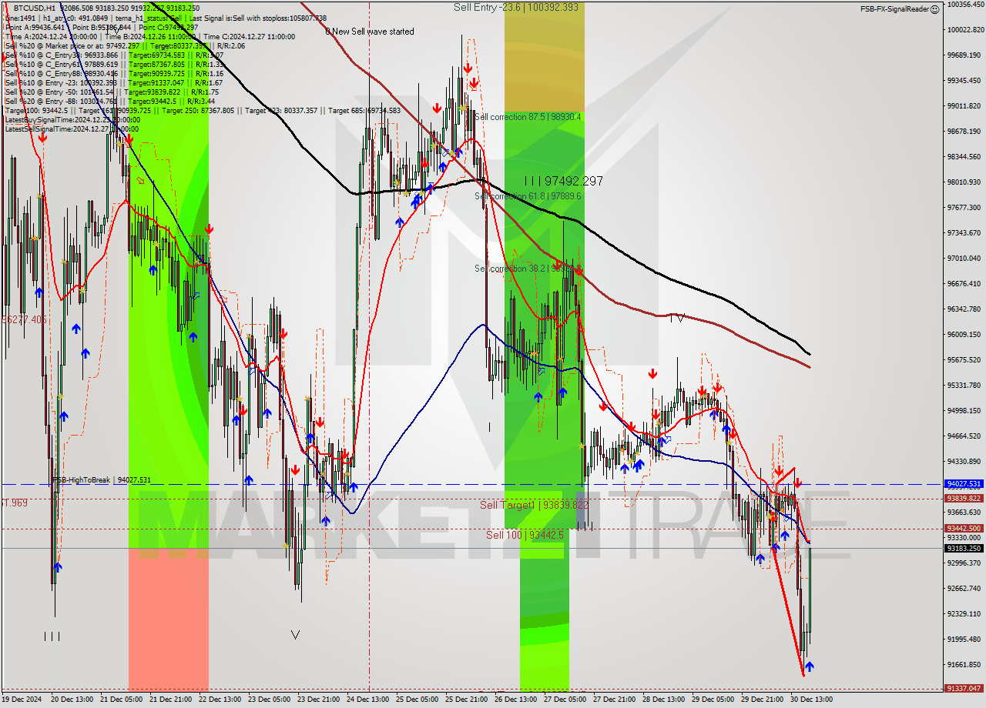Click the blue 94027.531 price tag on the axis
The image size is (986, 708).
pyautogui.click(x=963, y=484)
